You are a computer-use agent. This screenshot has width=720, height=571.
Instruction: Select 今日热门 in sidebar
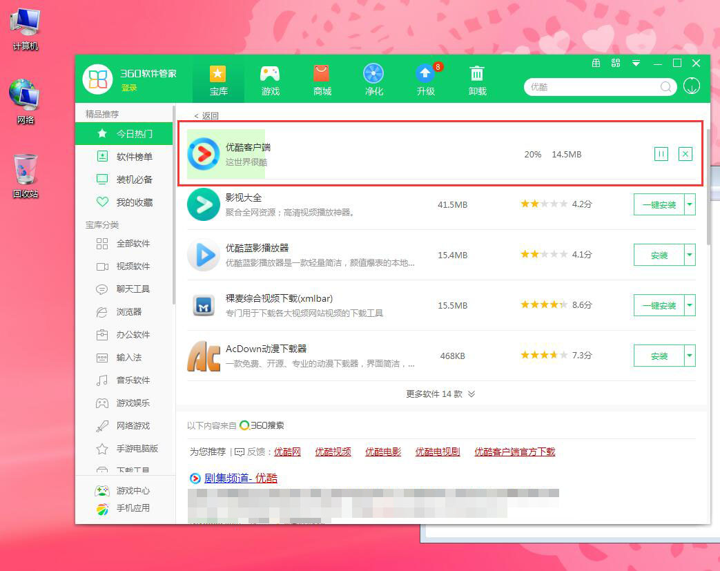124,134
